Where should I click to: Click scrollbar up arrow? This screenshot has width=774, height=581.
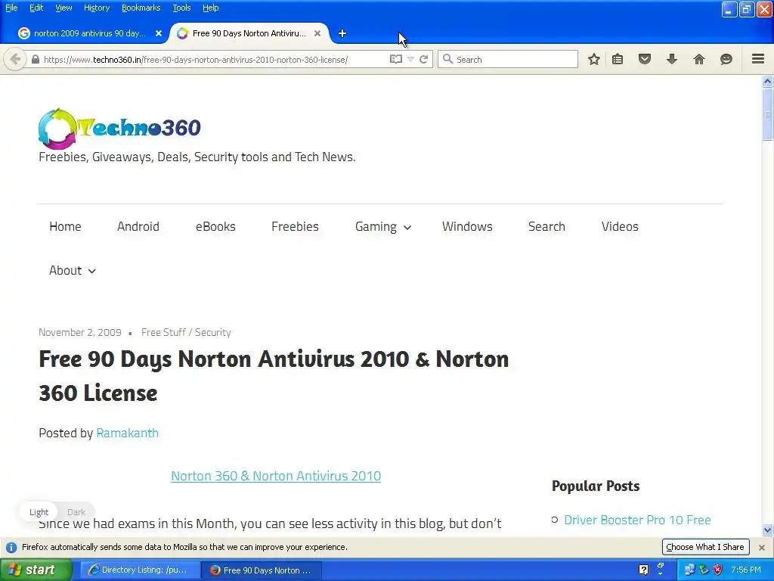767,82
